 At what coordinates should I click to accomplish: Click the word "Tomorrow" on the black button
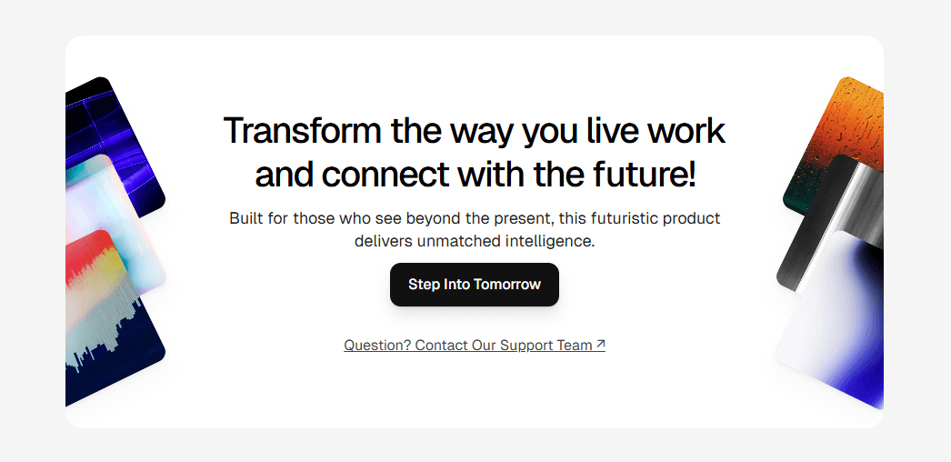pos(507,285)
